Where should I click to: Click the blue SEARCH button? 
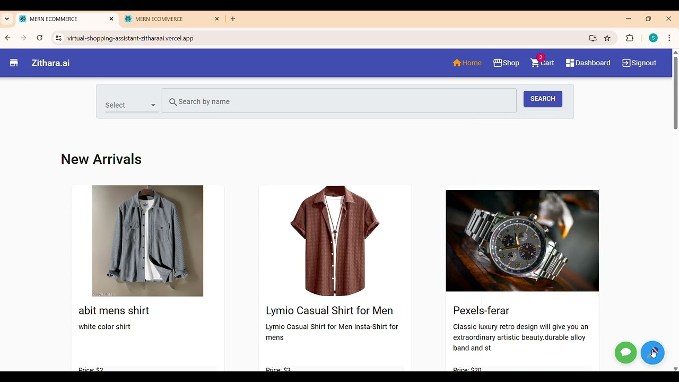click(543, 99)
